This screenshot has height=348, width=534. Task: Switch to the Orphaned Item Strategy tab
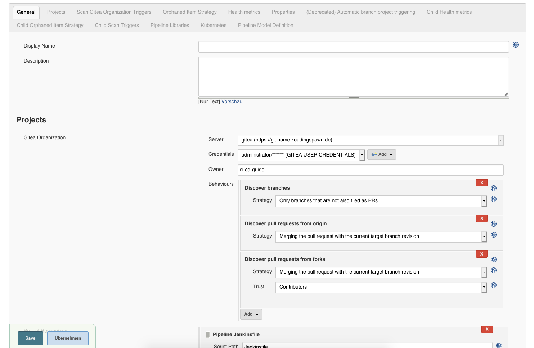[x=189, y=12]
